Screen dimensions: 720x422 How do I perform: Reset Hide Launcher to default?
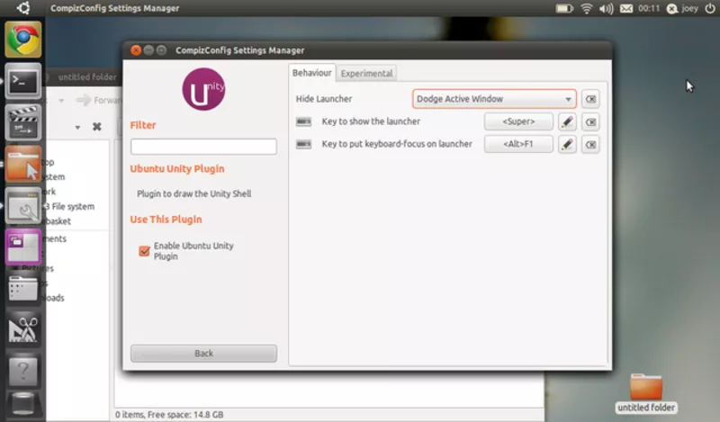point(590,99)
